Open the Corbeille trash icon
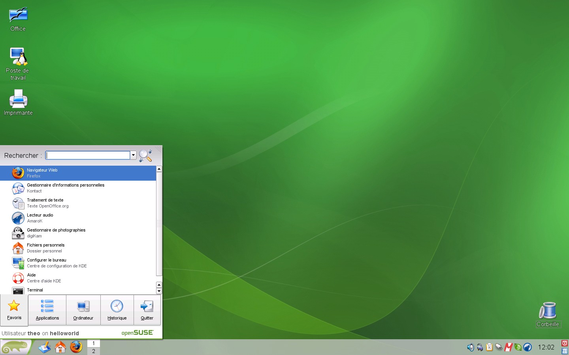This screenshot has width=569, height=355. pyautogui.click(x=548, y=314)
